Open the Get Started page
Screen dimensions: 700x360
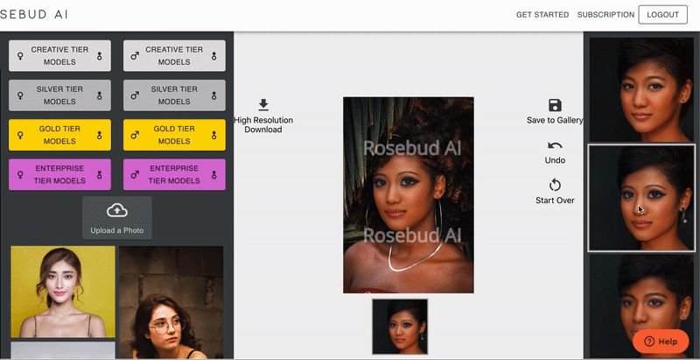pos(542,15)
